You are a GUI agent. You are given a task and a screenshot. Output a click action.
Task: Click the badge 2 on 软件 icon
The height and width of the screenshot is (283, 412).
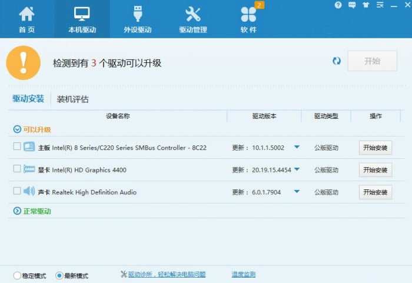pyautogui.click(x=260, y=5)
